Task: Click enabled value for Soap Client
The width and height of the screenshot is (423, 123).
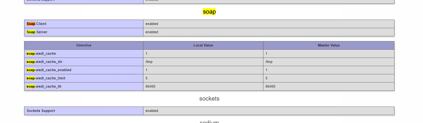Action: click(x=152, y=24)
